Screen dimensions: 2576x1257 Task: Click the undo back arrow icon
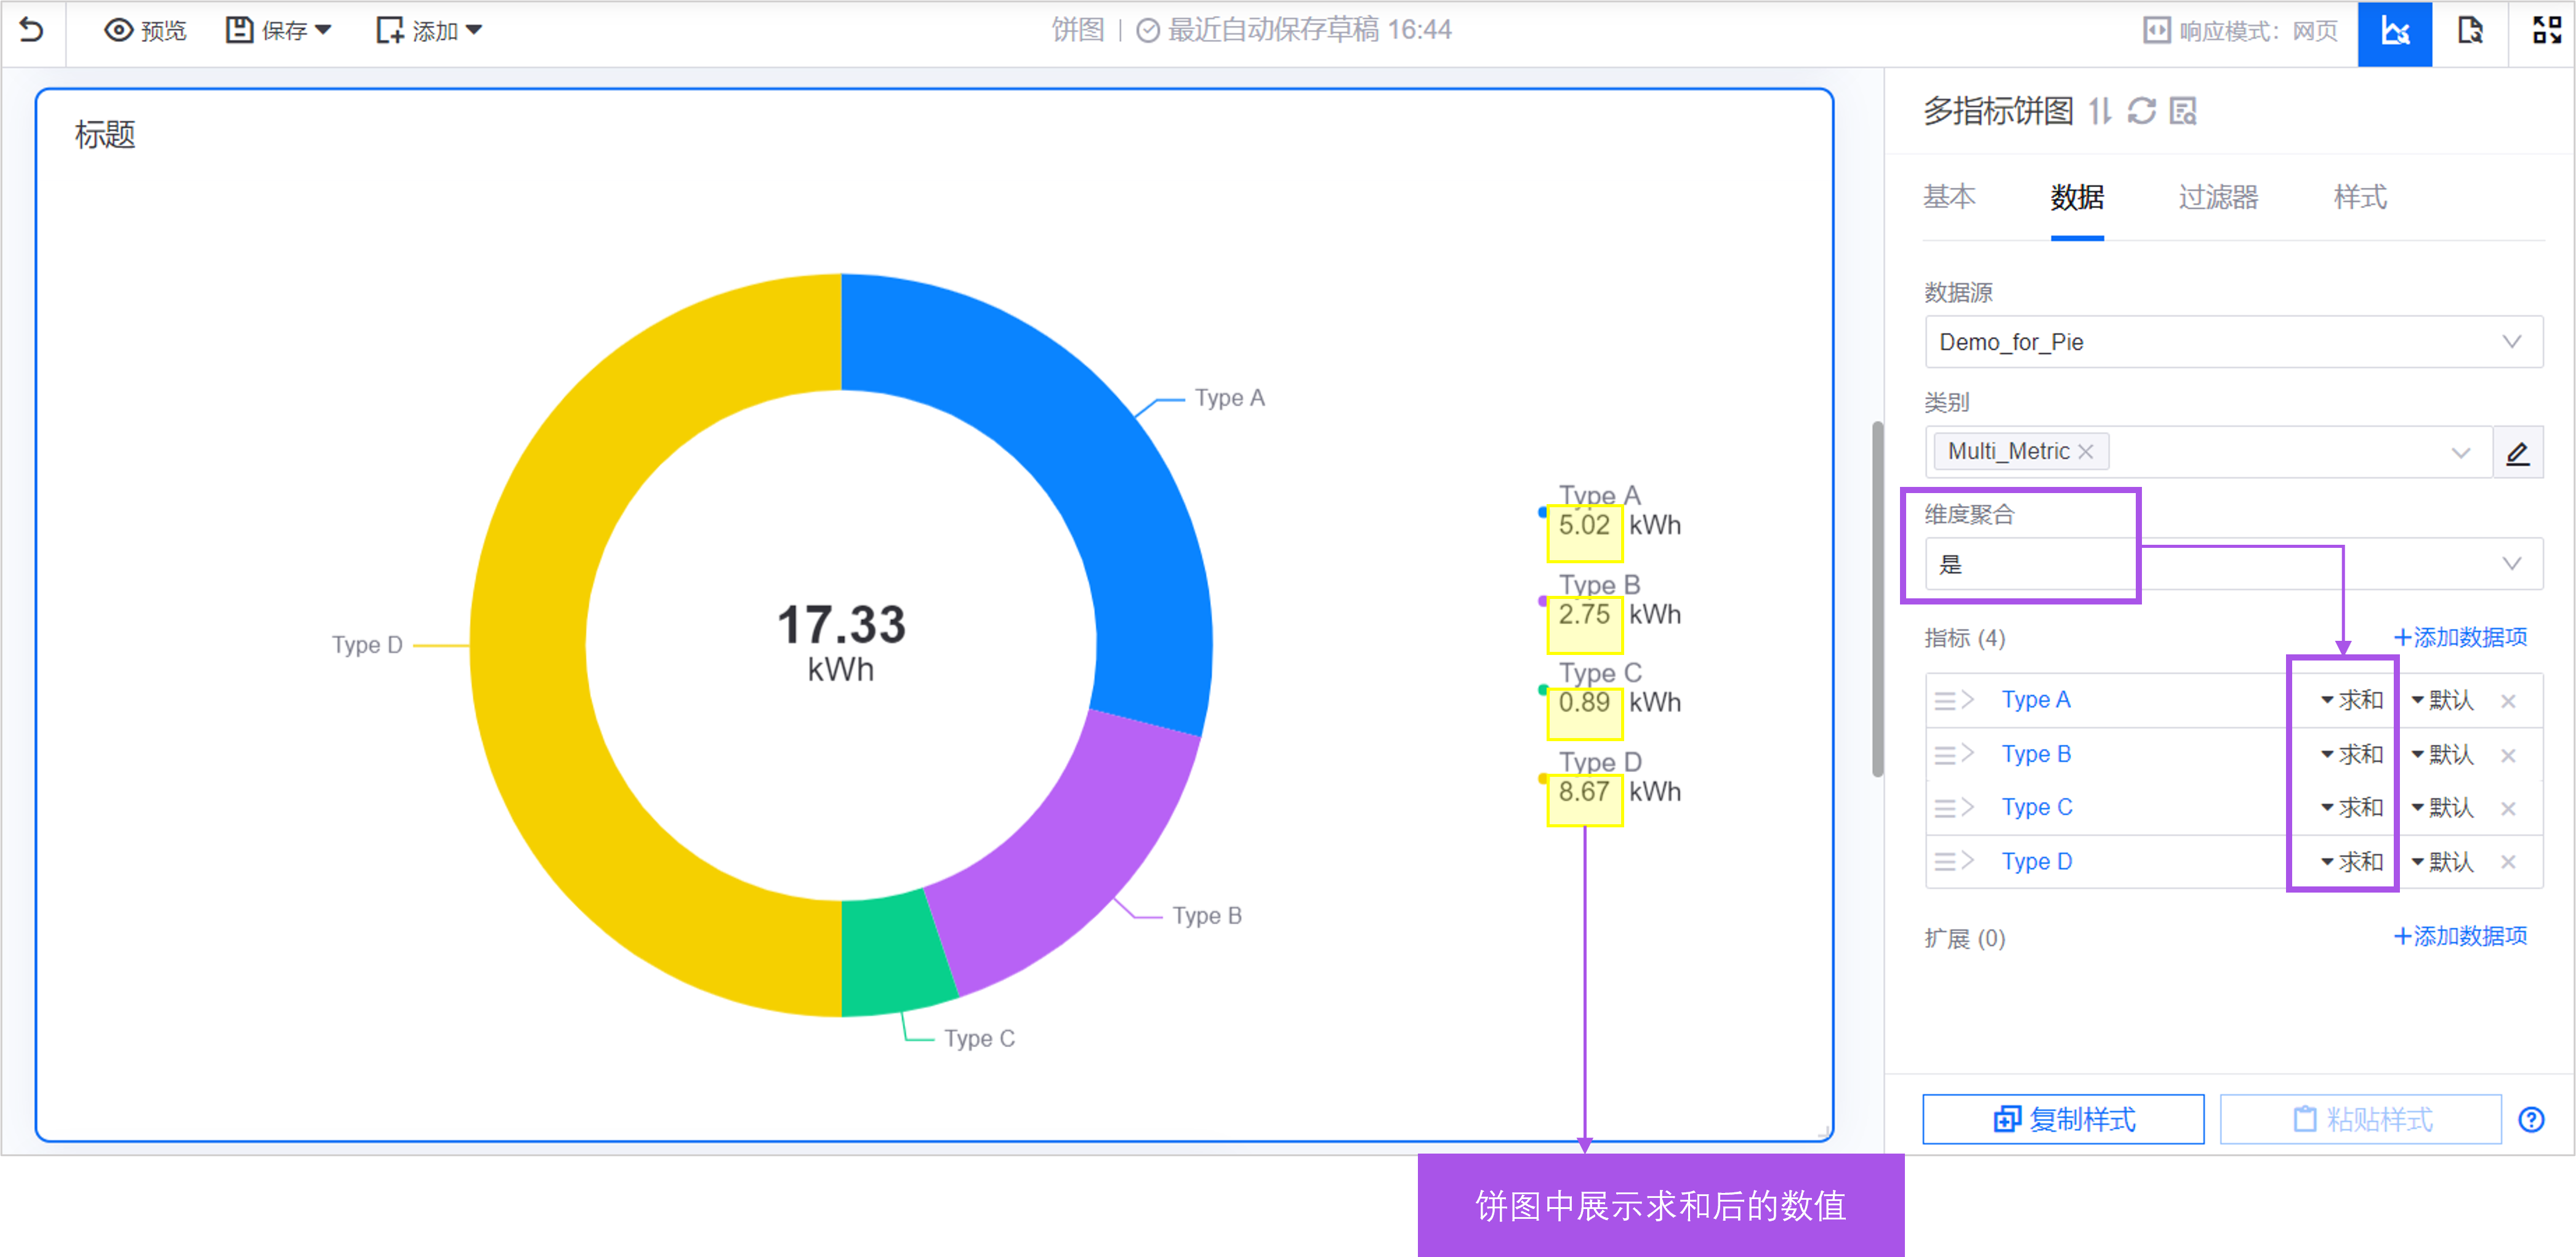[x=32, y=30]
